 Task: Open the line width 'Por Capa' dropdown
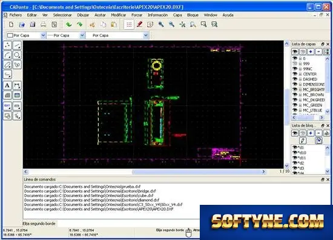pyautogui.click(x=65, y=35)
